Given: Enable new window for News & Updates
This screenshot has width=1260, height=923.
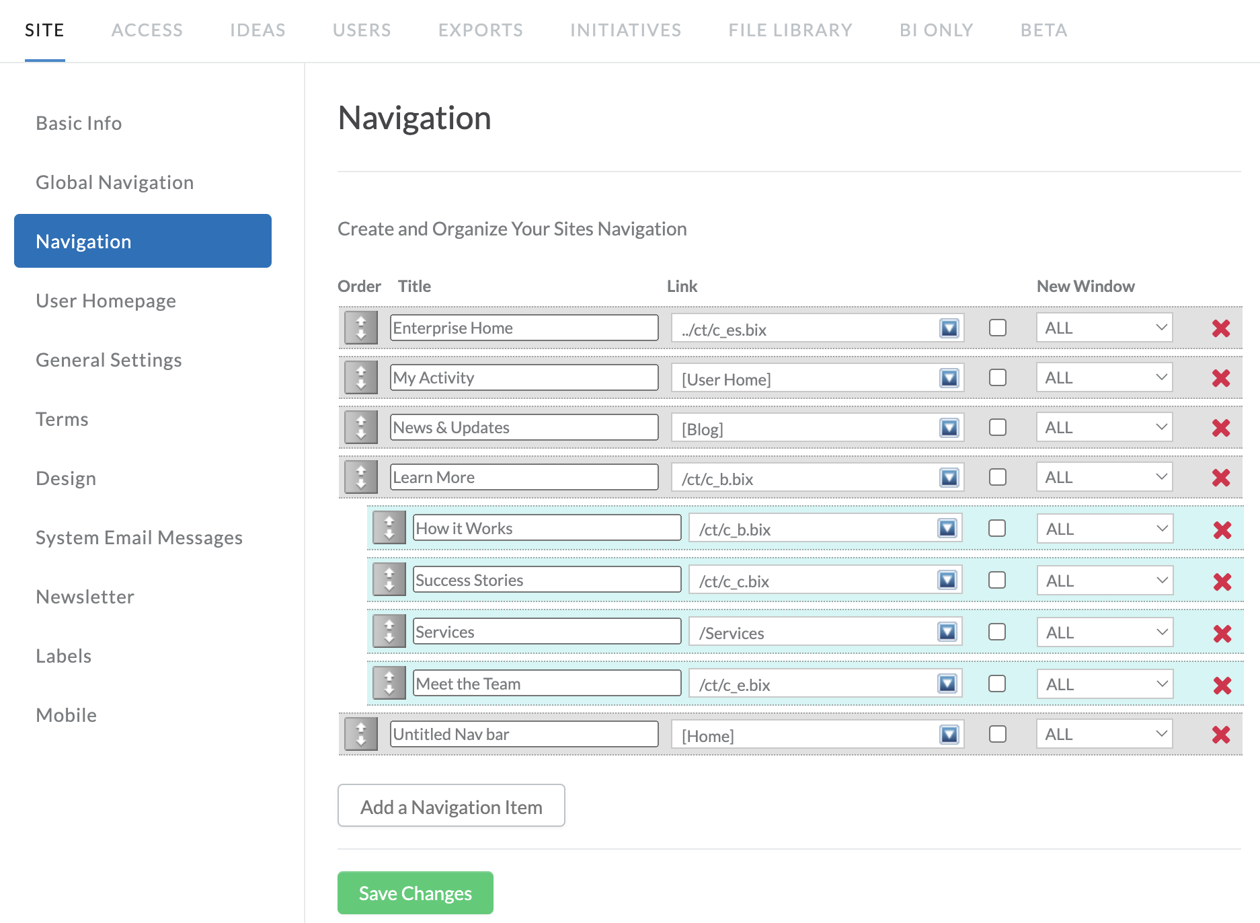Looking at the screenshot, I should tap(998, 427).
